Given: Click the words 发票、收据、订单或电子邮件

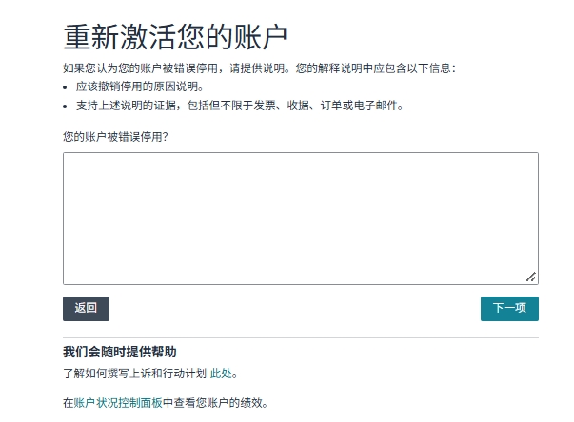Looking at the screenshot, I should pos(328,105).
